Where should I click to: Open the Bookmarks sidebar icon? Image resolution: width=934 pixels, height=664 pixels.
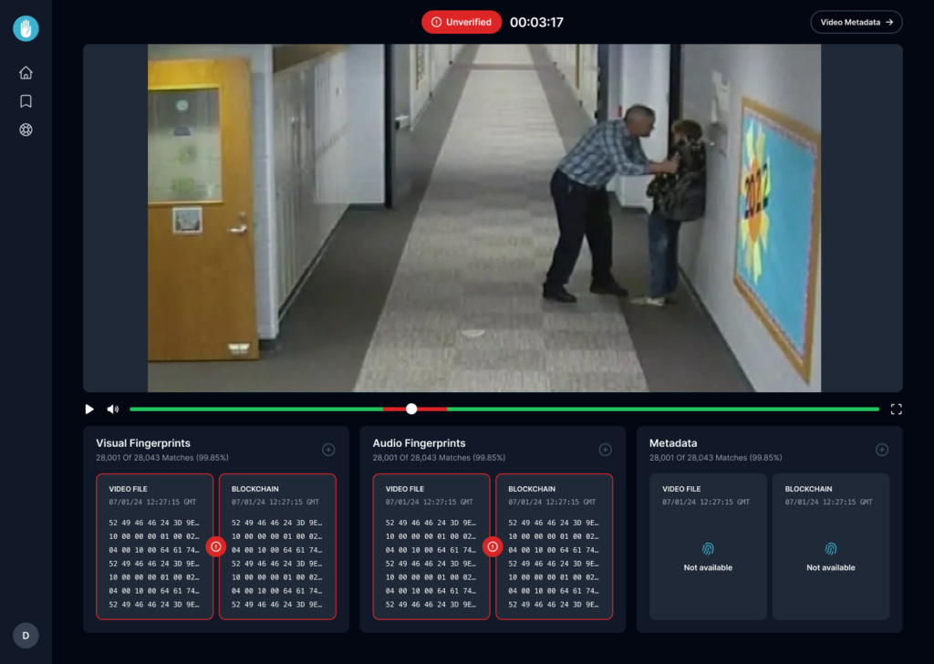(x=26, y=101)
